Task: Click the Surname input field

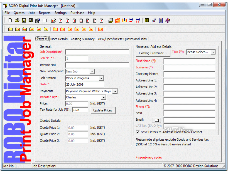Action: pyautogui.click(x=189, y=68)
